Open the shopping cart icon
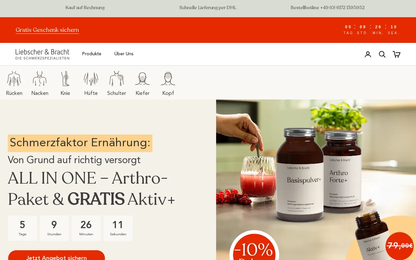Viewport: 416px width, 260px height. 396,54
